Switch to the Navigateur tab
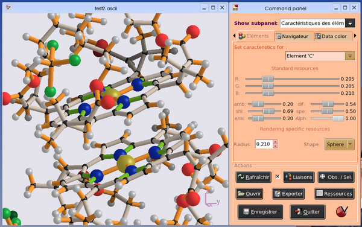Image resolution: width=362 pixels, height=227 pixels. click(x=294, y=36)
